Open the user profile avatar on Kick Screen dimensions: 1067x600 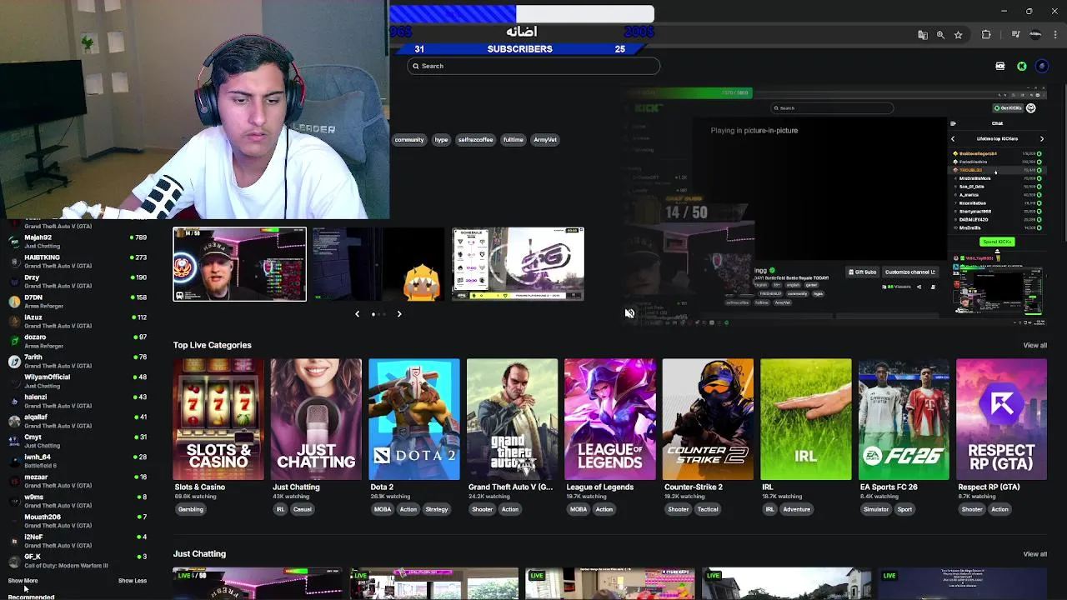pos(1042,66)
